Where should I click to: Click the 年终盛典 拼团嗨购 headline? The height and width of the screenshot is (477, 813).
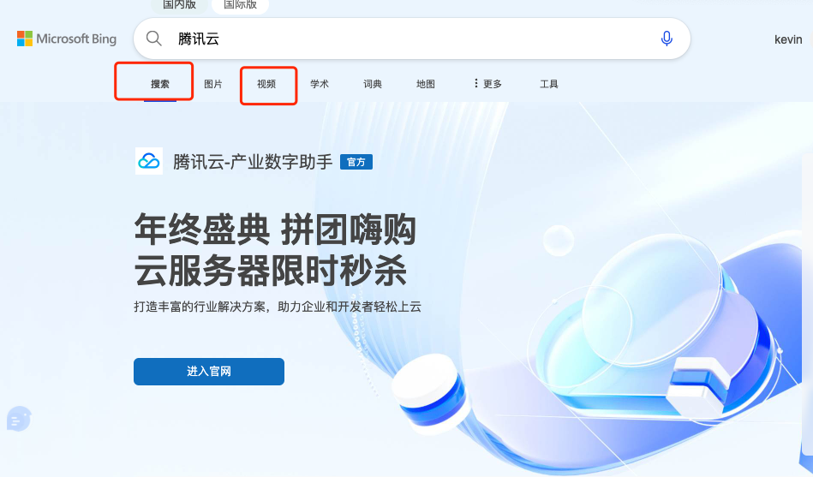point(275,230)
